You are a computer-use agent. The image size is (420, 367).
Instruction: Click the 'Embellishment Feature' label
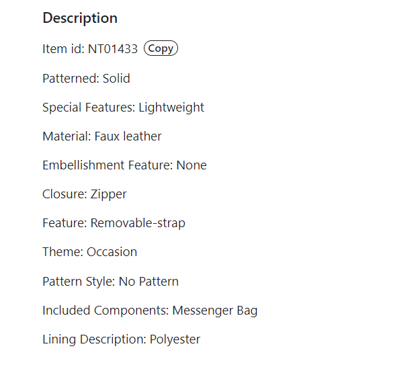coord(106,165)
